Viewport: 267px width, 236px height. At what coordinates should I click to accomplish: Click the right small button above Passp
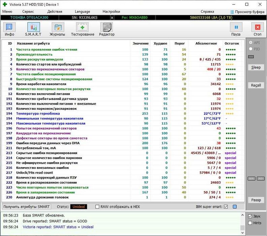pos(261,179)
